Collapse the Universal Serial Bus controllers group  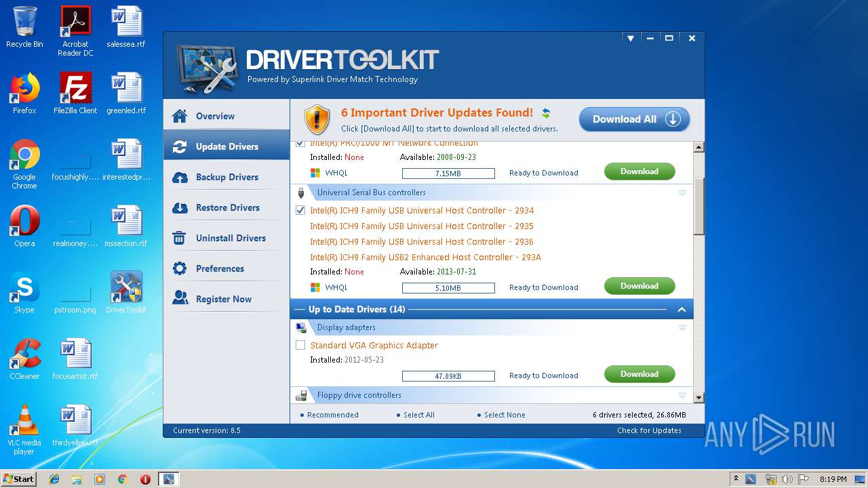pos(682,192)
